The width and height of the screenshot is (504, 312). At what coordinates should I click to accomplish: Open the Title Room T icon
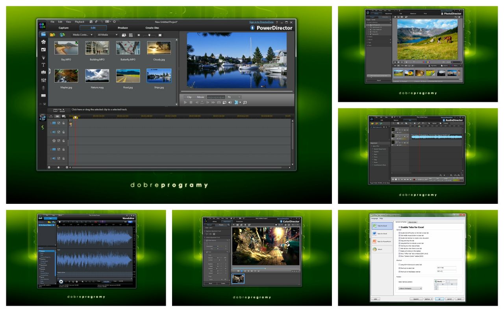click(43, 65)
